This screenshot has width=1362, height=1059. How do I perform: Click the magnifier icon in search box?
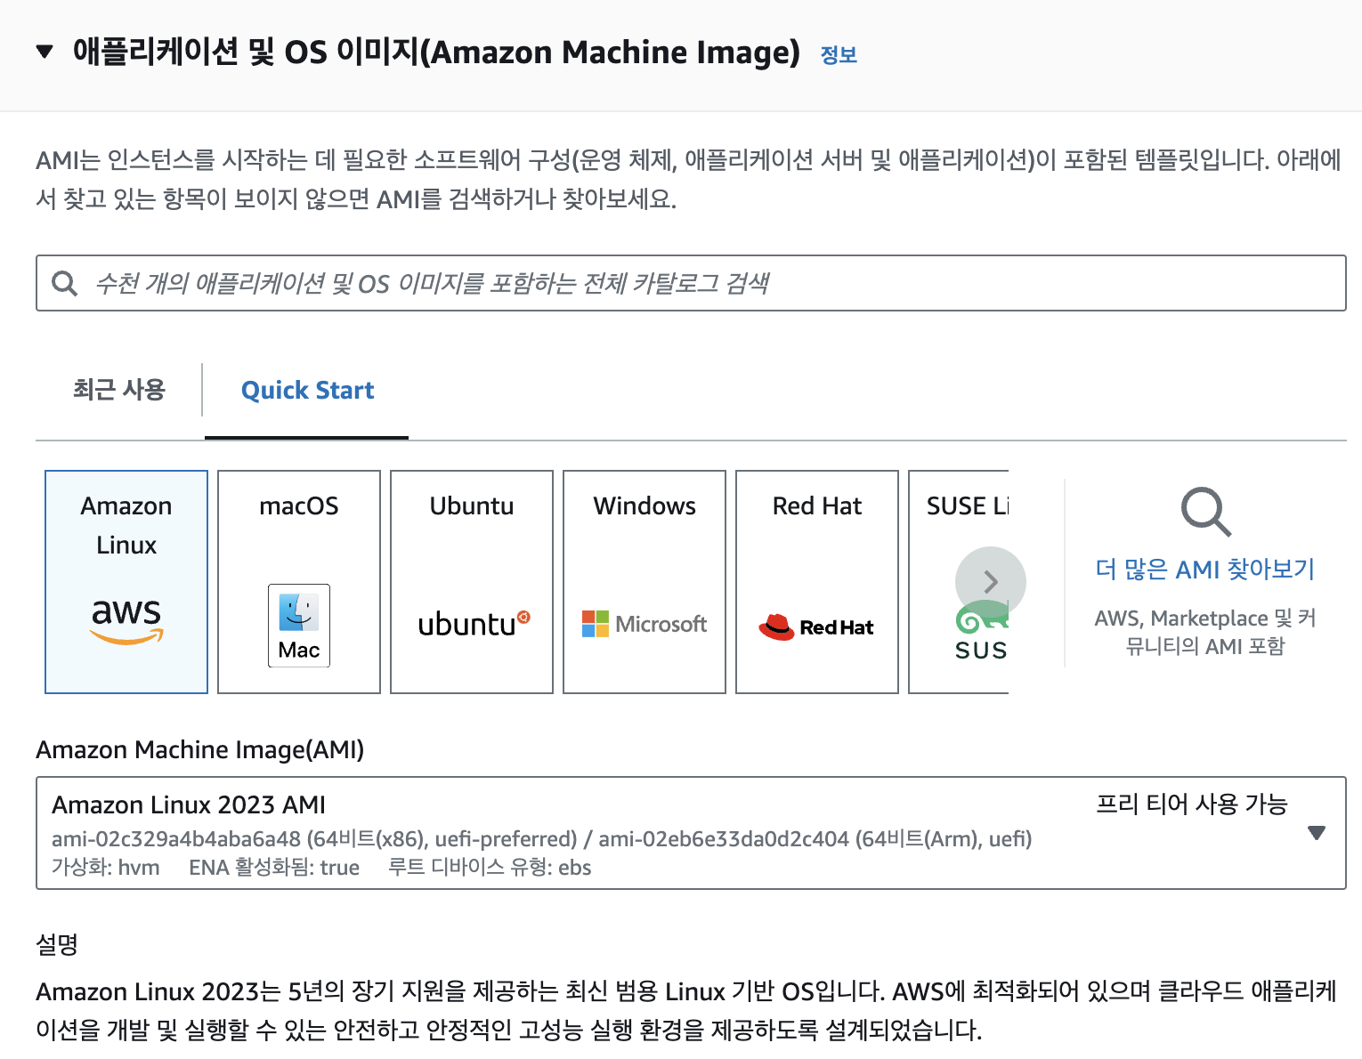pos(64,284)
